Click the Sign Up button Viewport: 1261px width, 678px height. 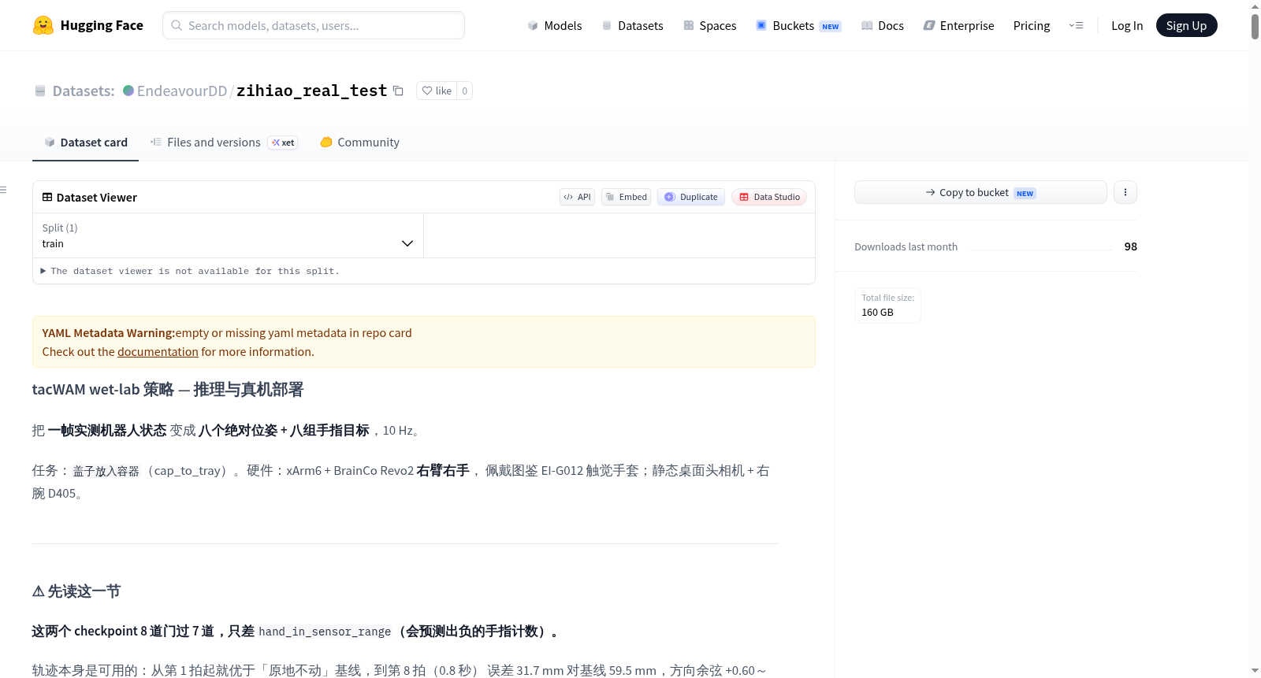pyautogui.click(x=1186, y=25)
